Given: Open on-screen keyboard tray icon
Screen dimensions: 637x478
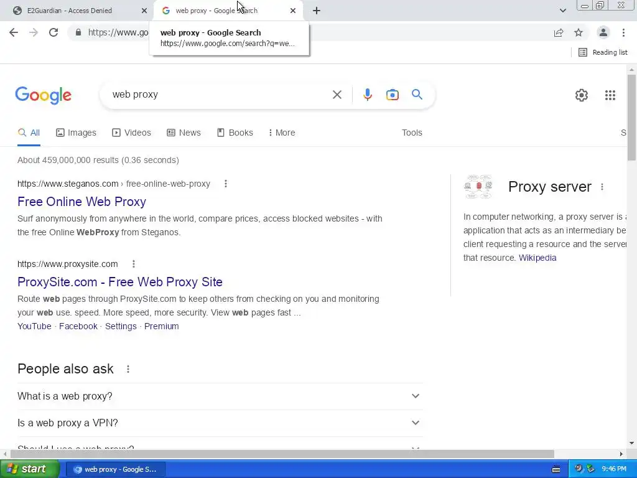Looking at the screenshot, I should point(556,469).
